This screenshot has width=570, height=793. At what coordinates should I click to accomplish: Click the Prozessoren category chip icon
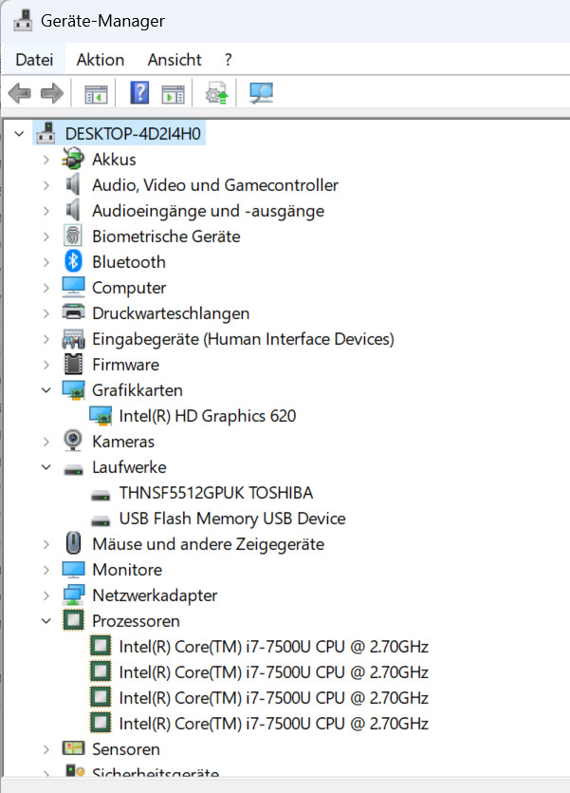pos(73,620)
